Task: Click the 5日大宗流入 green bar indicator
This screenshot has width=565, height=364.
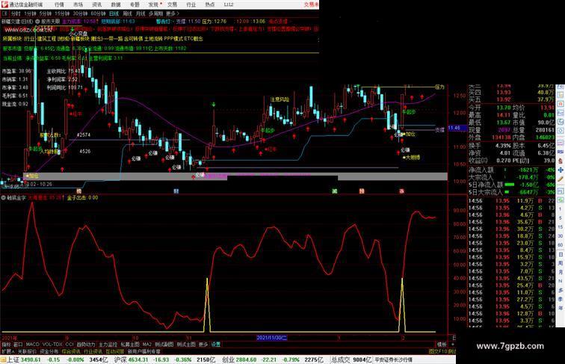Action: click(x=505, y=192)
